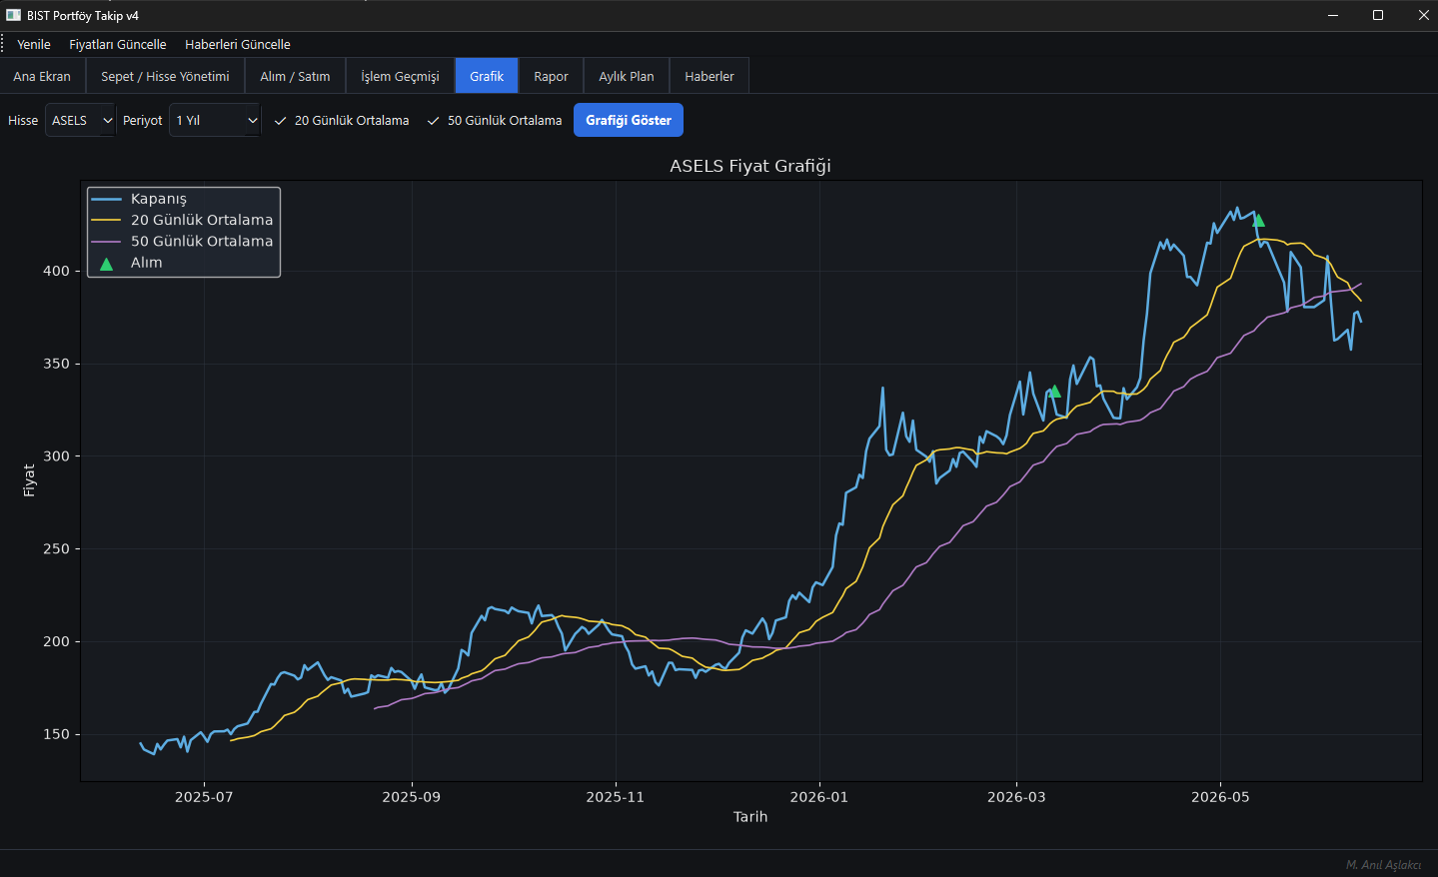The width and height of the screenshot is (1438, 877).
Task: Click Haberleri Güncelle in toolbar
Action: tap(238, 45)
